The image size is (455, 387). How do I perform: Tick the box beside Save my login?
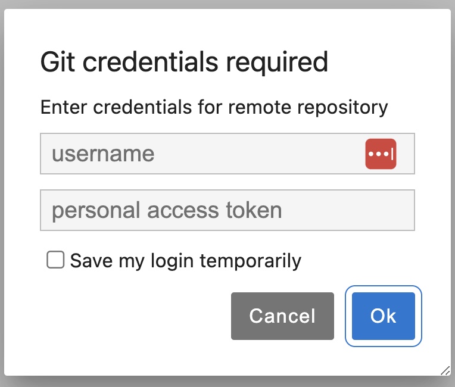[x=55, y=260]
